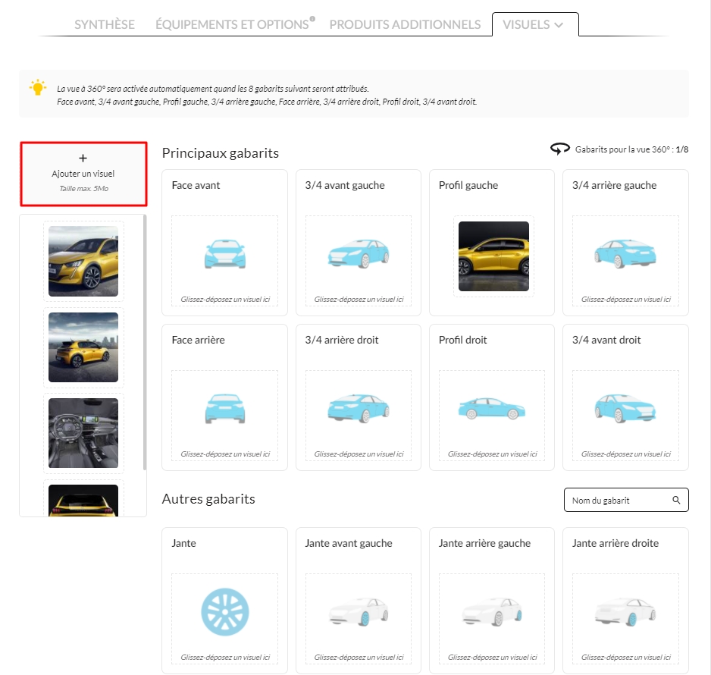The width and height of the screenshot is (711, 675).
Task: Open the Synthèse tab
Action: (105, 24)
